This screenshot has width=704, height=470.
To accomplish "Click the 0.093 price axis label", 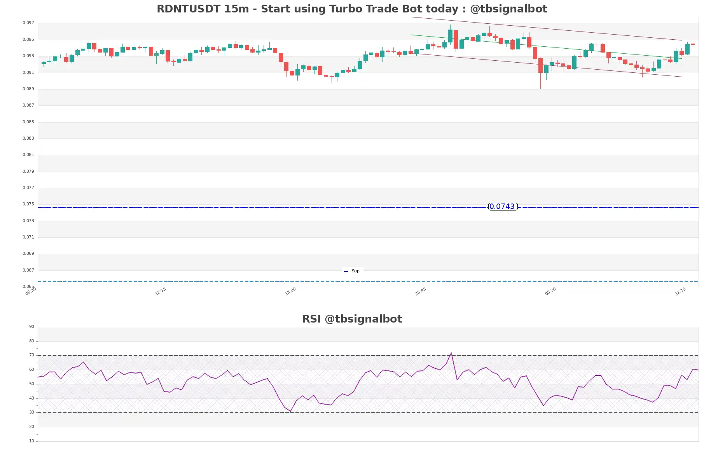I will coord(28,56).
